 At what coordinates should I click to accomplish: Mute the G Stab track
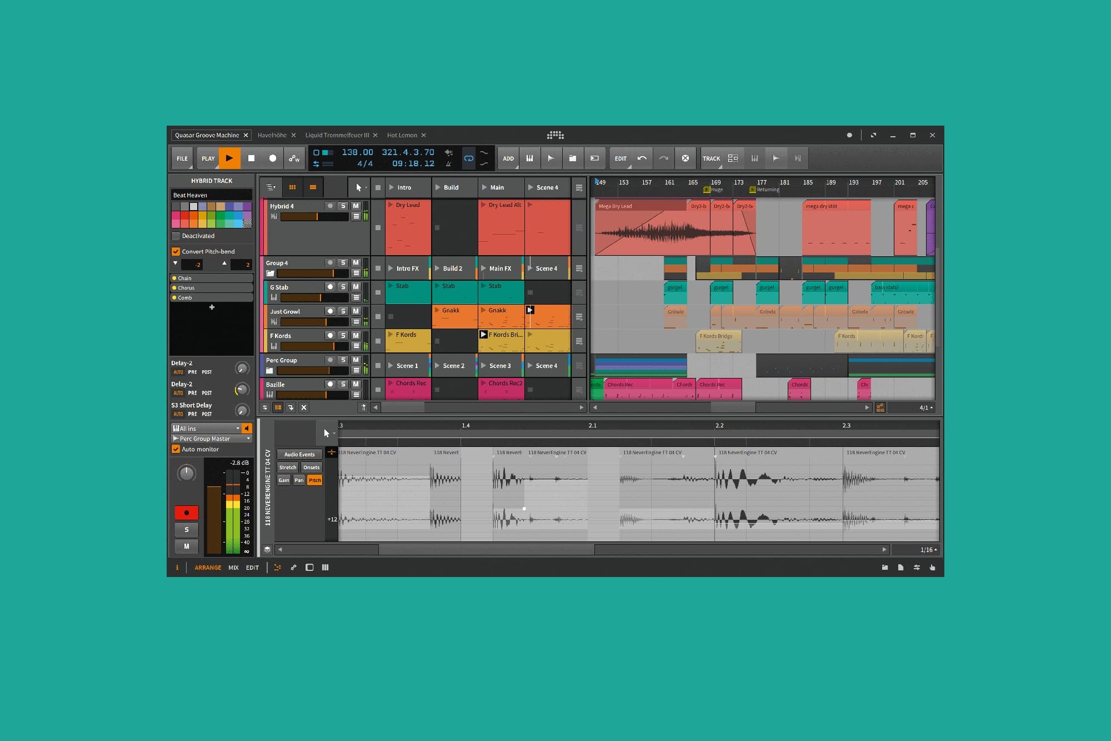coord(356,287)
